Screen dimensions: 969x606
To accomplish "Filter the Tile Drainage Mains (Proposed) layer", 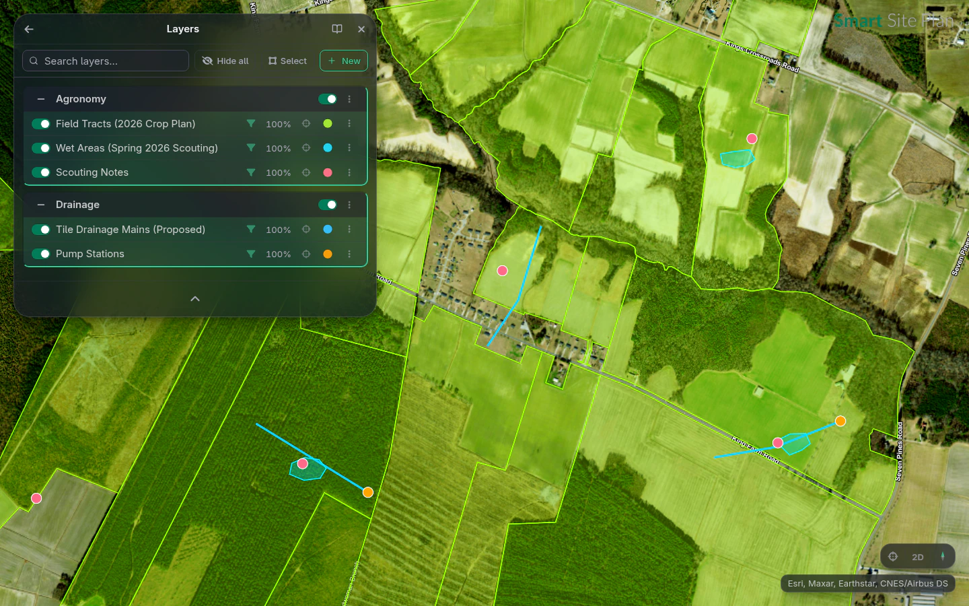I will click(x=251, y=230).
